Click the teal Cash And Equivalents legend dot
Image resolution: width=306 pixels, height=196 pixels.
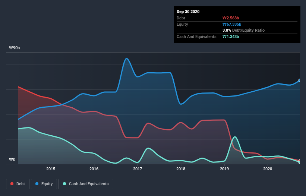pyautogui.click(x=64, y=184)
